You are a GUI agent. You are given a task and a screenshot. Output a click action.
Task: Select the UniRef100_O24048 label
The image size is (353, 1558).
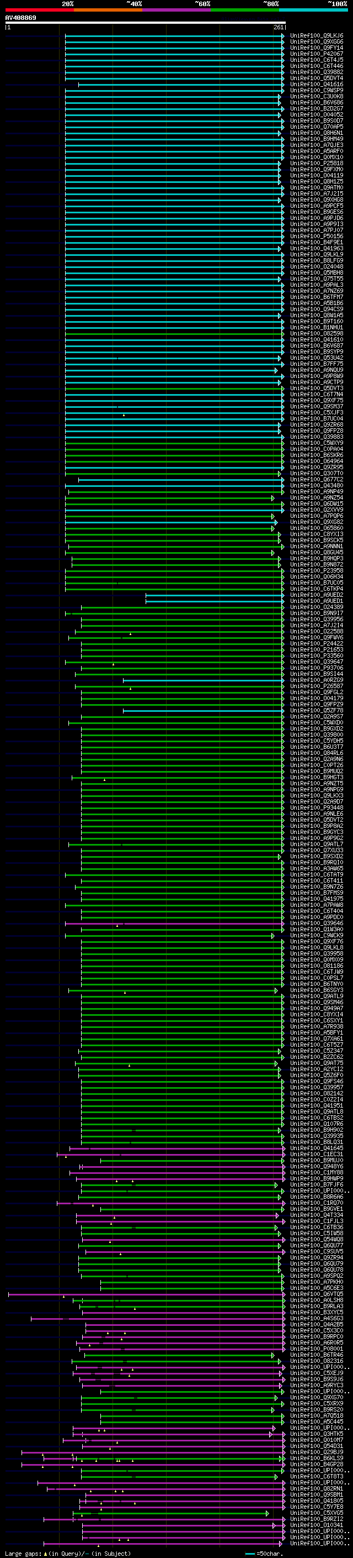point(317,267)
